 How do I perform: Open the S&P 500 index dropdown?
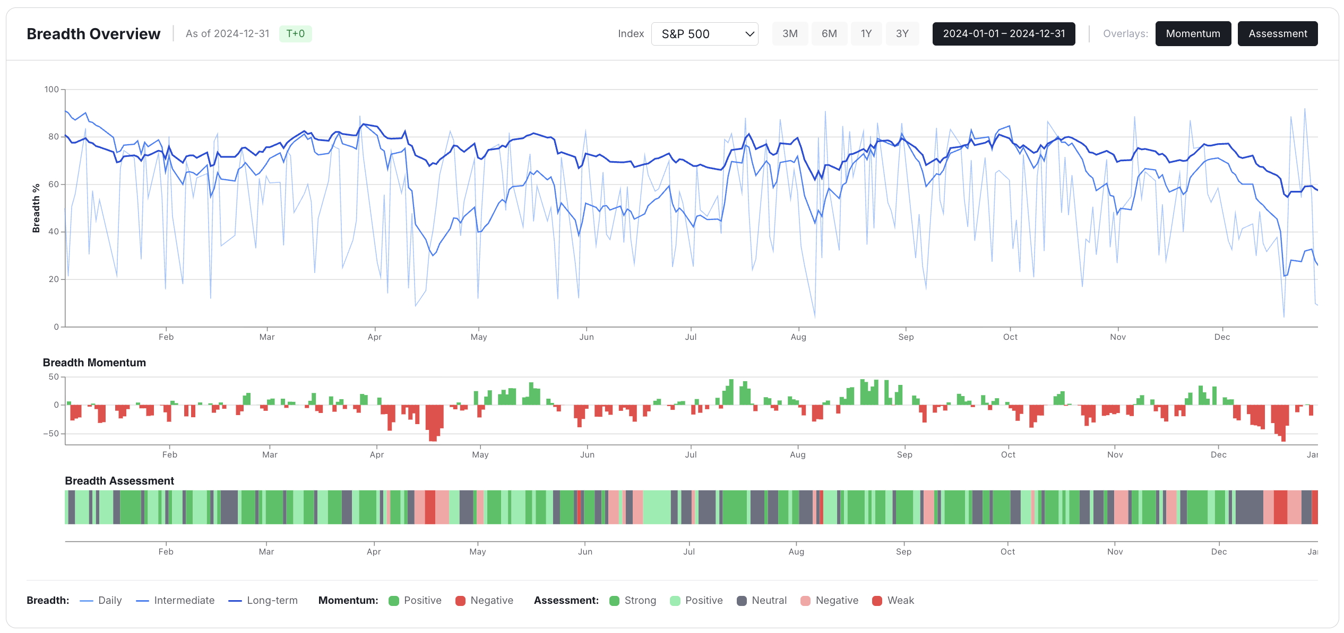(x=695, y=34)
